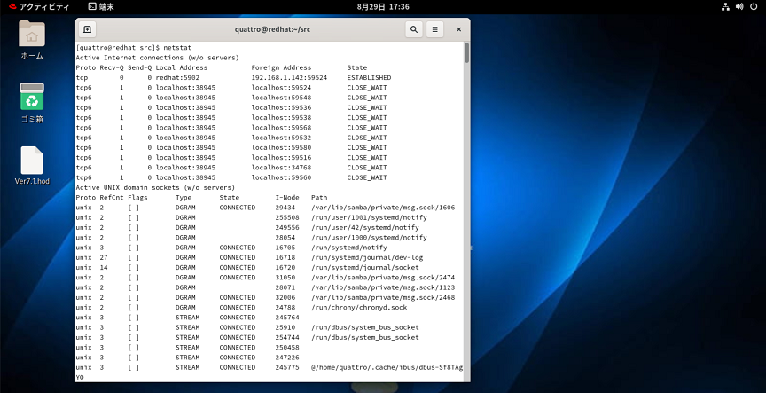This screenshot has width=766, height=393.
Task: Open the power icon system menu
Action: [754, 6]
